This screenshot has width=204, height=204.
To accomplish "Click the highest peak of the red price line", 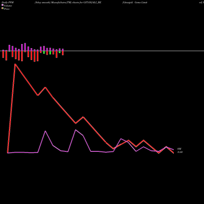I will point(15,64).
